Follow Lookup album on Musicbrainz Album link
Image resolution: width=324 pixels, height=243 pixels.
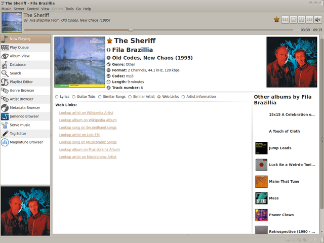pyautogui.click(x=90, y=150)
